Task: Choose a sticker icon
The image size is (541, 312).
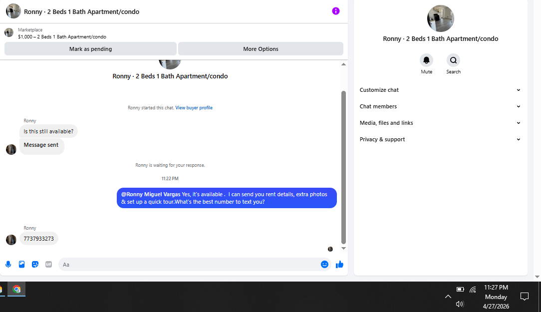Action: 35,265
